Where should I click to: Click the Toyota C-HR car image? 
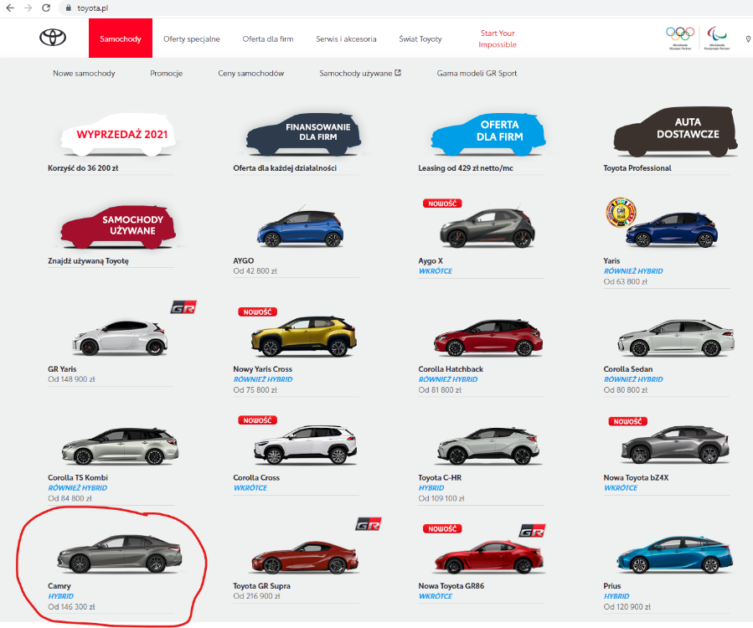click(x=488, y=446)
